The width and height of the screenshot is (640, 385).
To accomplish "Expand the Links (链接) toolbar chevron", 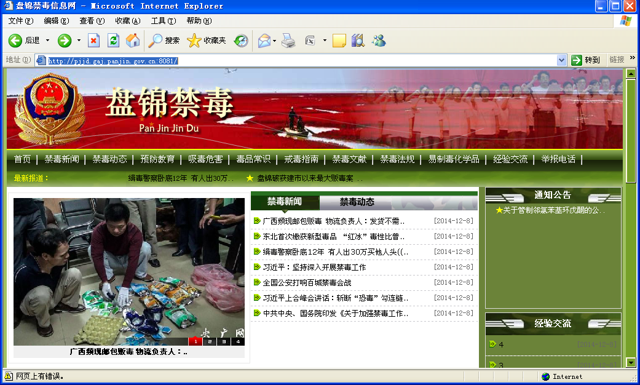I will pyautogui.click(x=632, y=58).
